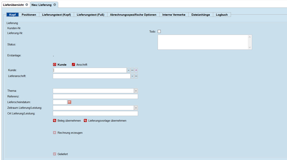Focus the Lieferanschrift input field
This screenshot has height=160, width=287.
click(92, 76)
